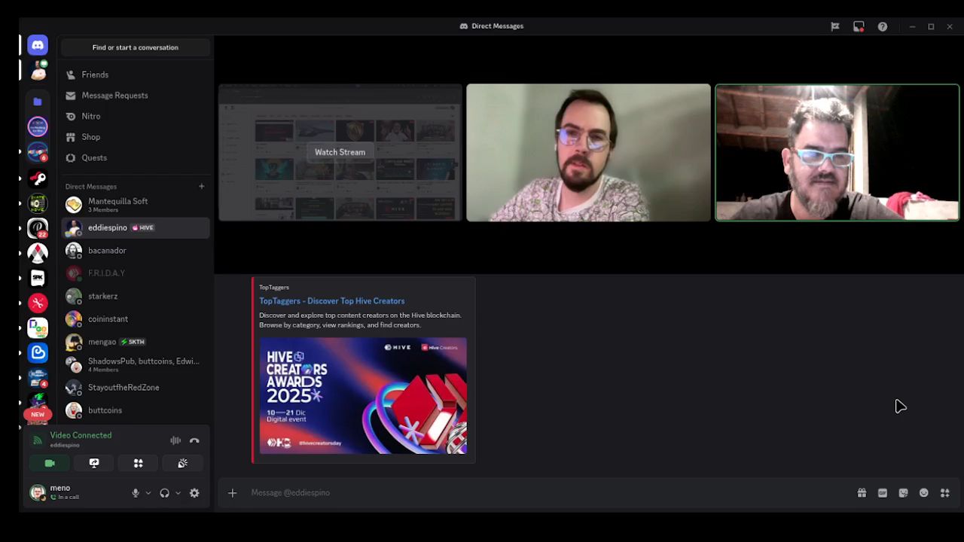Mute the microphone
964x542 pixels.
click(136, 493)
